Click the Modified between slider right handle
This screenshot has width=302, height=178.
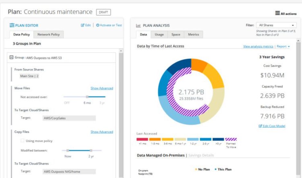point(91,150)
